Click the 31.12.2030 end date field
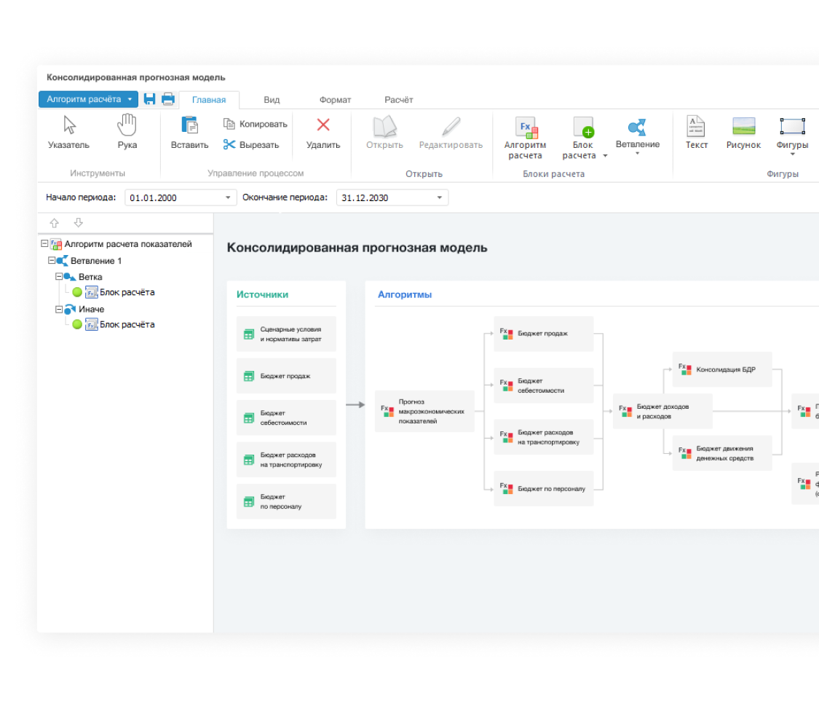This screenshot has height=717, width=819. click(392, 197)
